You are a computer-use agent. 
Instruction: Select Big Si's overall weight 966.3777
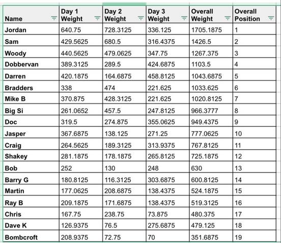click(x=211, y=110)
